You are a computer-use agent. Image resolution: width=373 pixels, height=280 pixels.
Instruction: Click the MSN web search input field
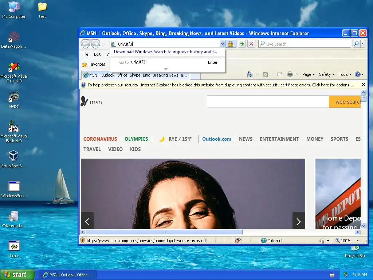pos(268,102)
